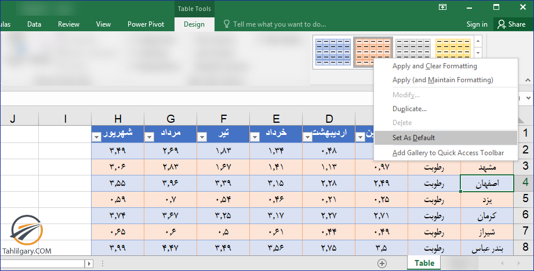Click cell containing بندر عباس

click(x=487, y=248)
